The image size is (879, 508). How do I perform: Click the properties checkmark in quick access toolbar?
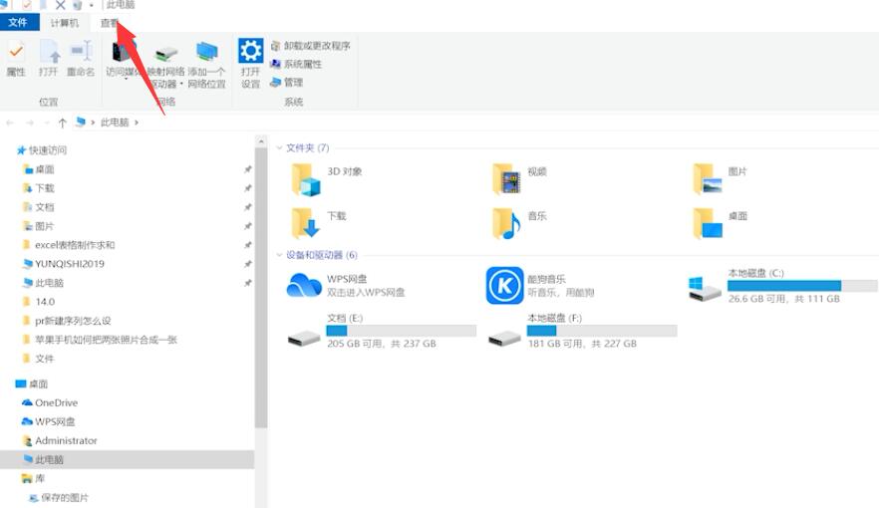26,5
